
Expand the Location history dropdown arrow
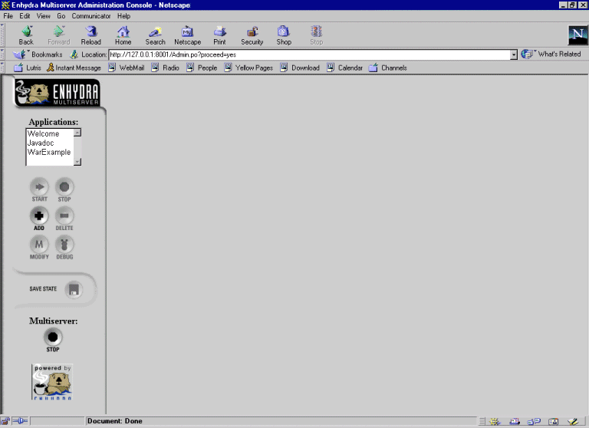click(514, 55)
